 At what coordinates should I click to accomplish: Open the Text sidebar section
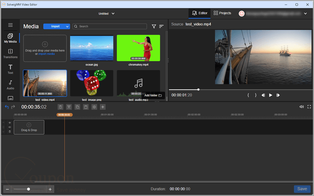[11, 69]
